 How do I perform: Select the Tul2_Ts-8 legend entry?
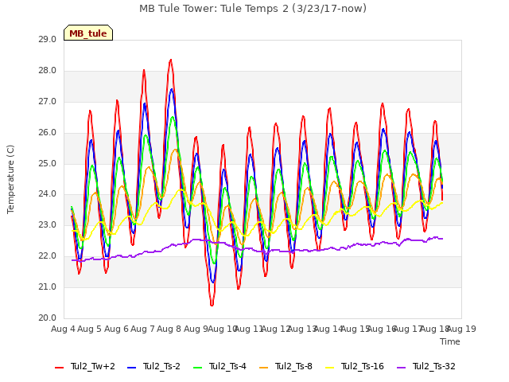point(286,366)
